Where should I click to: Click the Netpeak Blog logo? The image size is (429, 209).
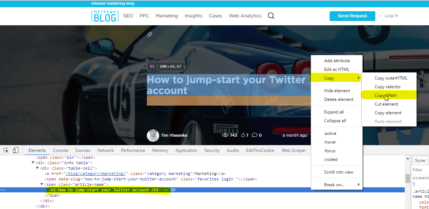[105, 16]
